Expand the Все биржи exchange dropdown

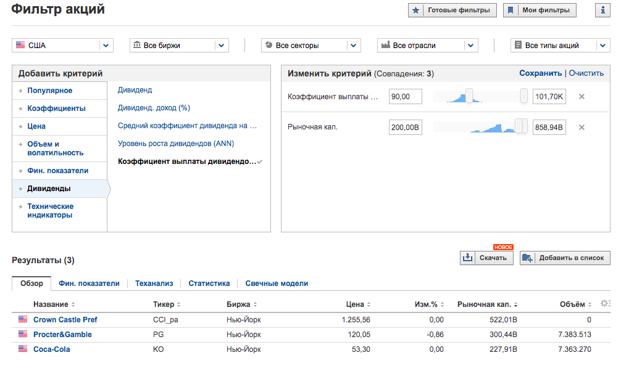[179, 46]
